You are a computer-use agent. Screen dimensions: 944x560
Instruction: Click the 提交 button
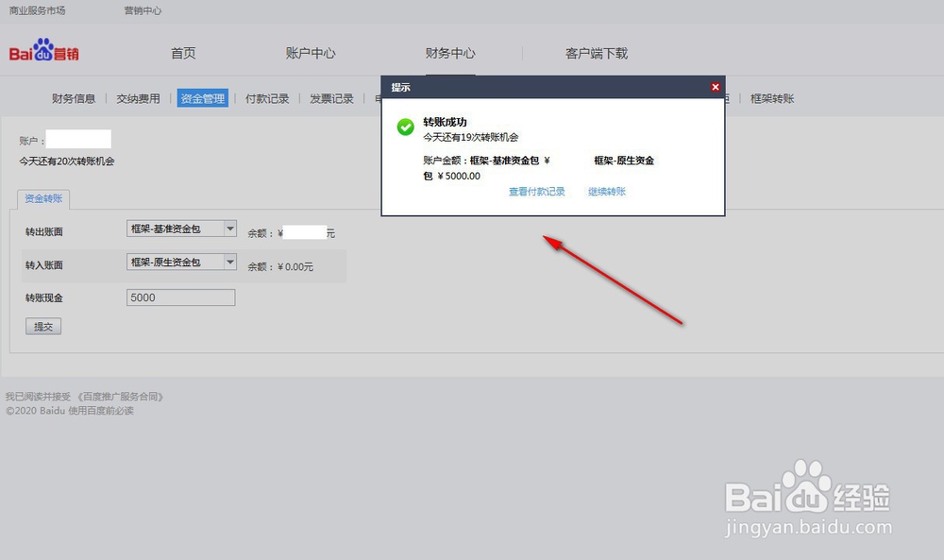[43, 327]
